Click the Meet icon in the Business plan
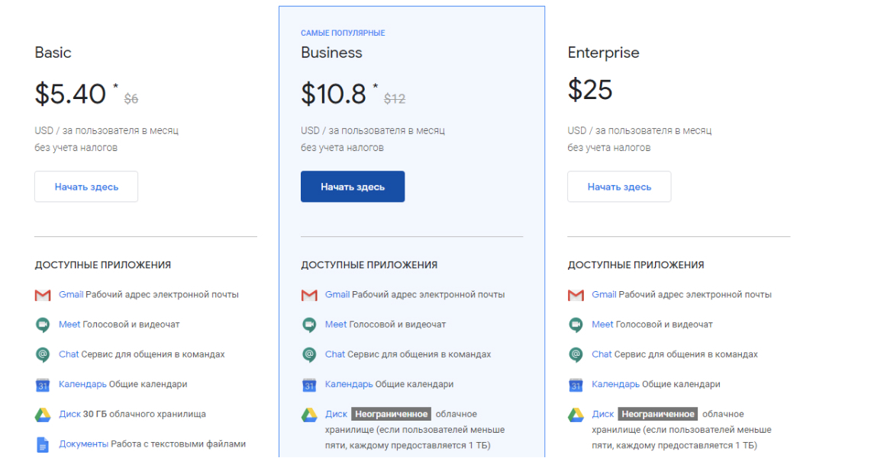This screenshot has width=871, height=458. [x=309, y=324]
